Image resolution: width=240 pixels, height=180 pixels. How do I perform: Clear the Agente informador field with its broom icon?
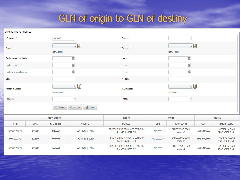79,86
